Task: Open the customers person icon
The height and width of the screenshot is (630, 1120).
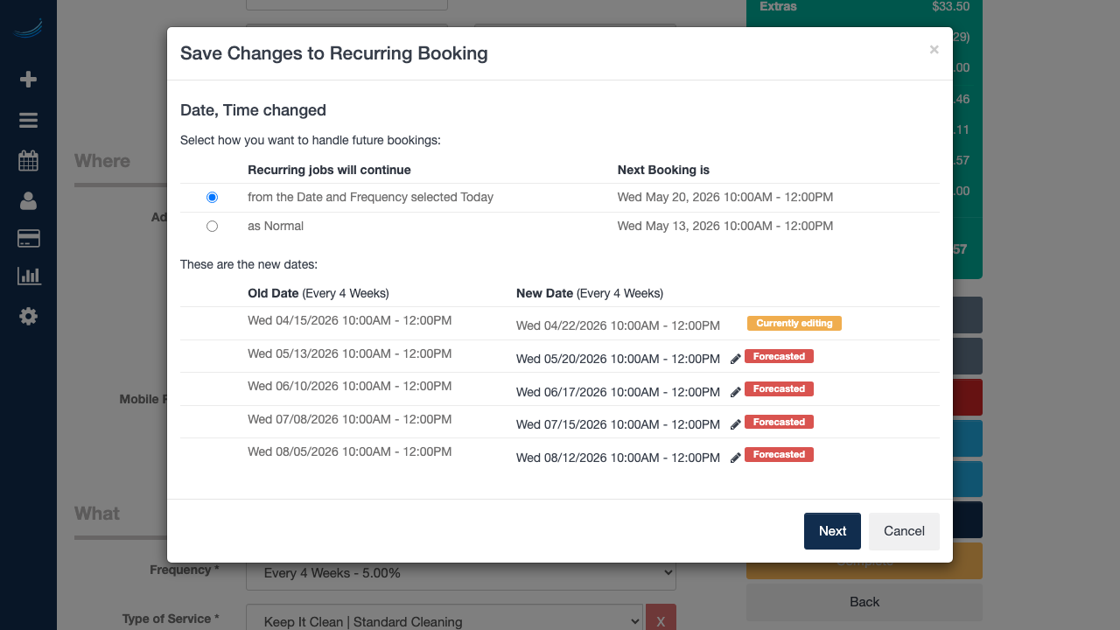Action: pyautogui.click(x=28, y=201)
